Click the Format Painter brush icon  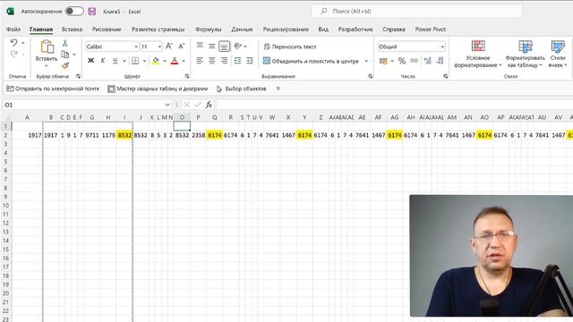click(x=65, y=65)
